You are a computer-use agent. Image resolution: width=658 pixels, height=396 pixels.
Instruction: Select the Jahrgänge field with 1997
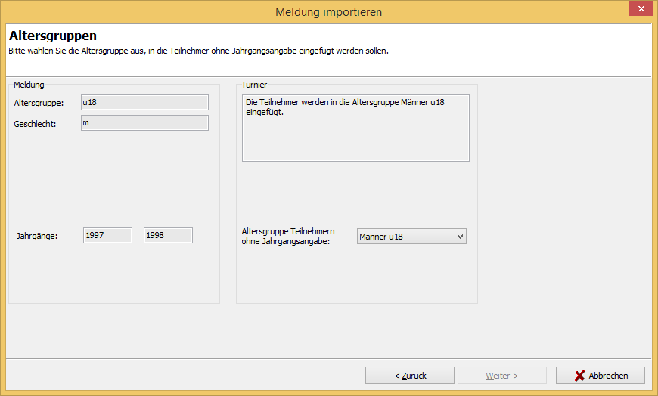[107, 235]
